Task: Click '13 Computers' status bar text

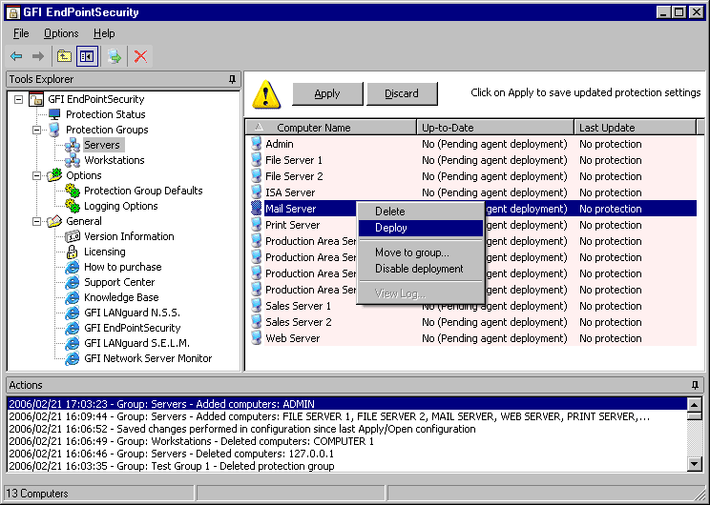Action: (37, 494)
